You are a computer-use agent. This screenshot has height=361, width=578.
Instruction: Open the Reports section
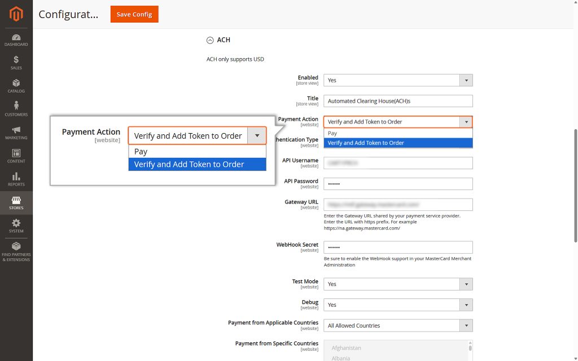(x=16, y=178)
